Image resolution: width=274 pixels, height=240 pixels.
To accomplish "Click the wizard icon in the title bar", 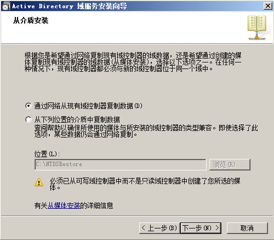I will pyautogui.click(x=6, y=6).
